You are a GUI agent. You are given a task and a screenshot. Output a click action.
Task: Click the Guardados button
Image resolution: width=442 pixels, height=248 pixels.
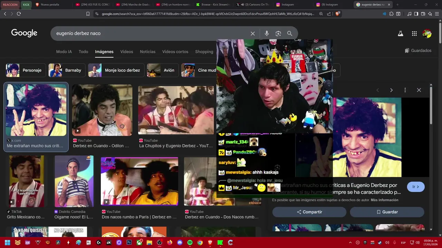(418, 51)
